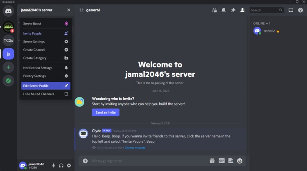307x171 pixels.
Task: Click jamal2046 user avatar in bottom panel
Action: coord(23,166)
